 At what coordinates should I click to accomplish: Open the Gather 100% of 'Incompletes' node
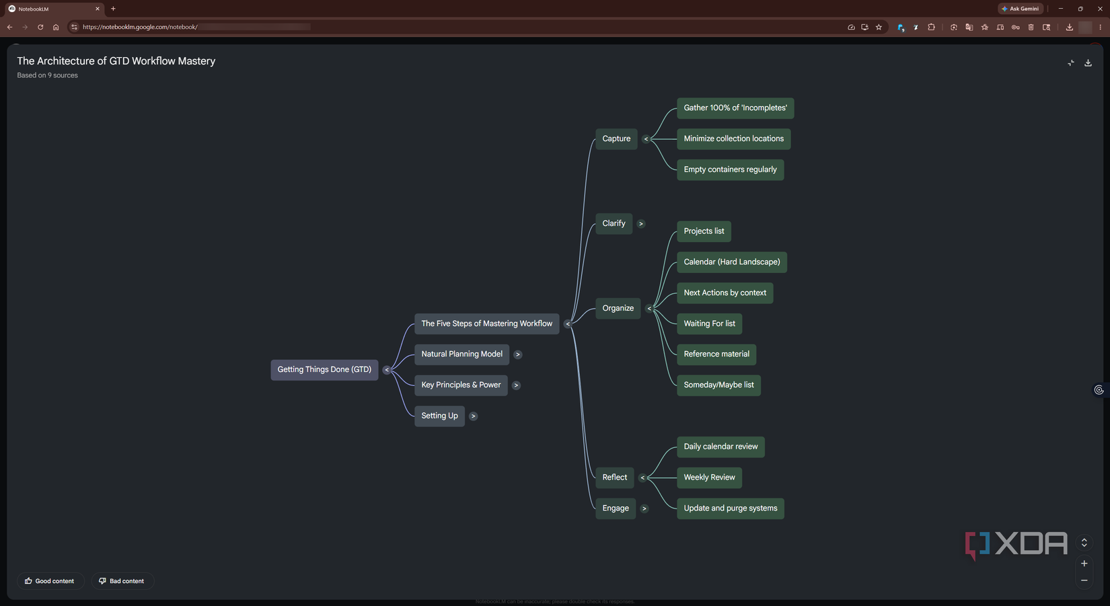pos(735,108)
